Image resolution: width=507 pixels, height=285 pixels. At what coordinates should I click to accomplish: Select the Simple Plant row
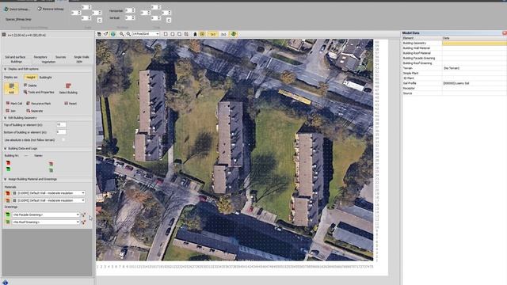click(x=454, y=73)
